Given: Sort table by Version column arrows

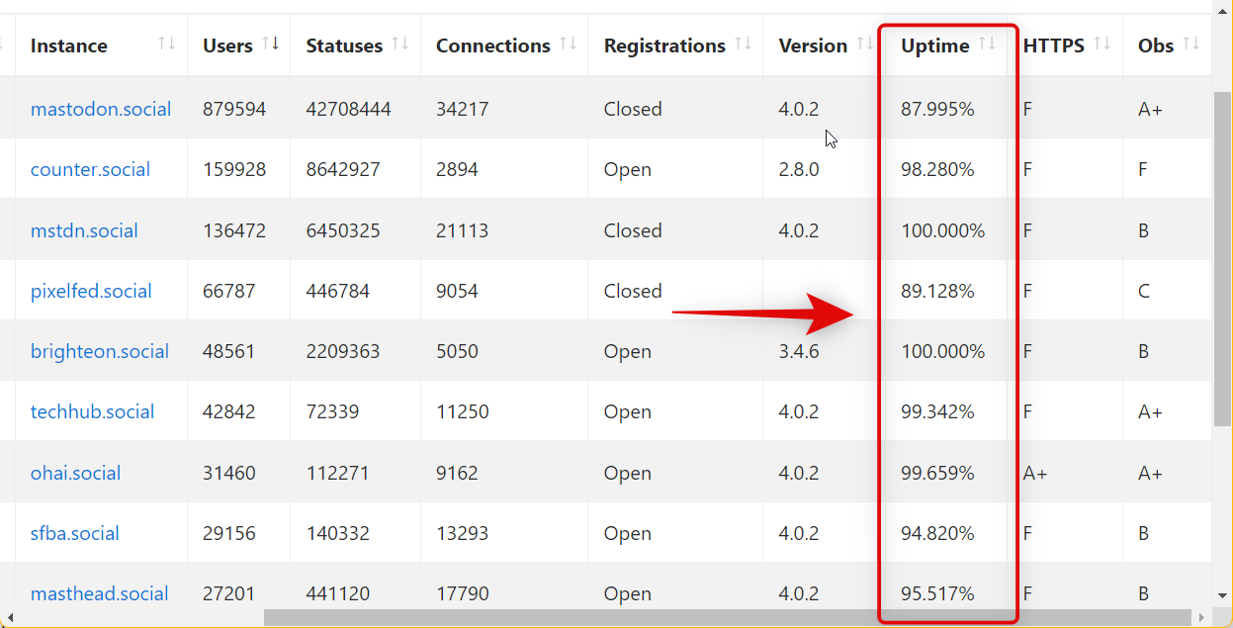Looking at the screenshot, I should [865, 44].
